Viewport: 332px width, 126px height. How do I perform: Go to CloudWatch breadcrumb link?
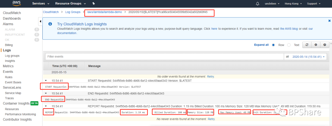click(51, 12)
